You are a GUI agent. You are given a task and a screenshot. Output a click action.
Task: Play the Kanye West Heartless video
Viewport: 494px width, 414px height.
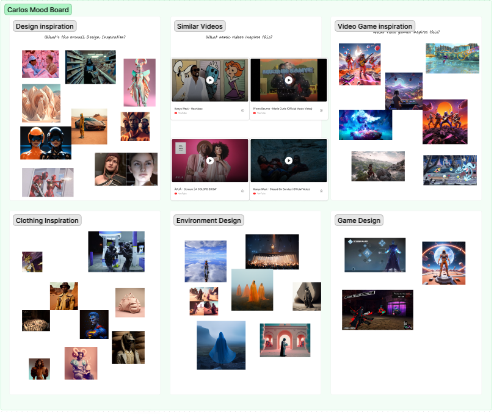pyautogui.click(x=210, y=80)
